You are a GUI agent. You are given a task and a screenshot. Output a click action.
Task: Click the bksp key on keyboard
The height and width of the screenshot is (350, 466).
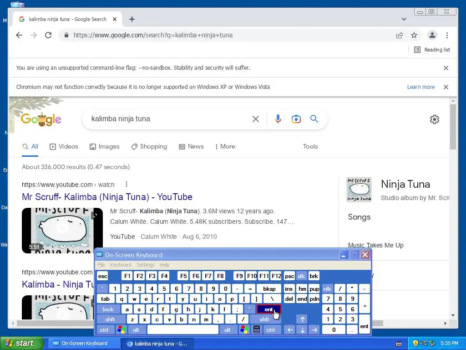269,288
